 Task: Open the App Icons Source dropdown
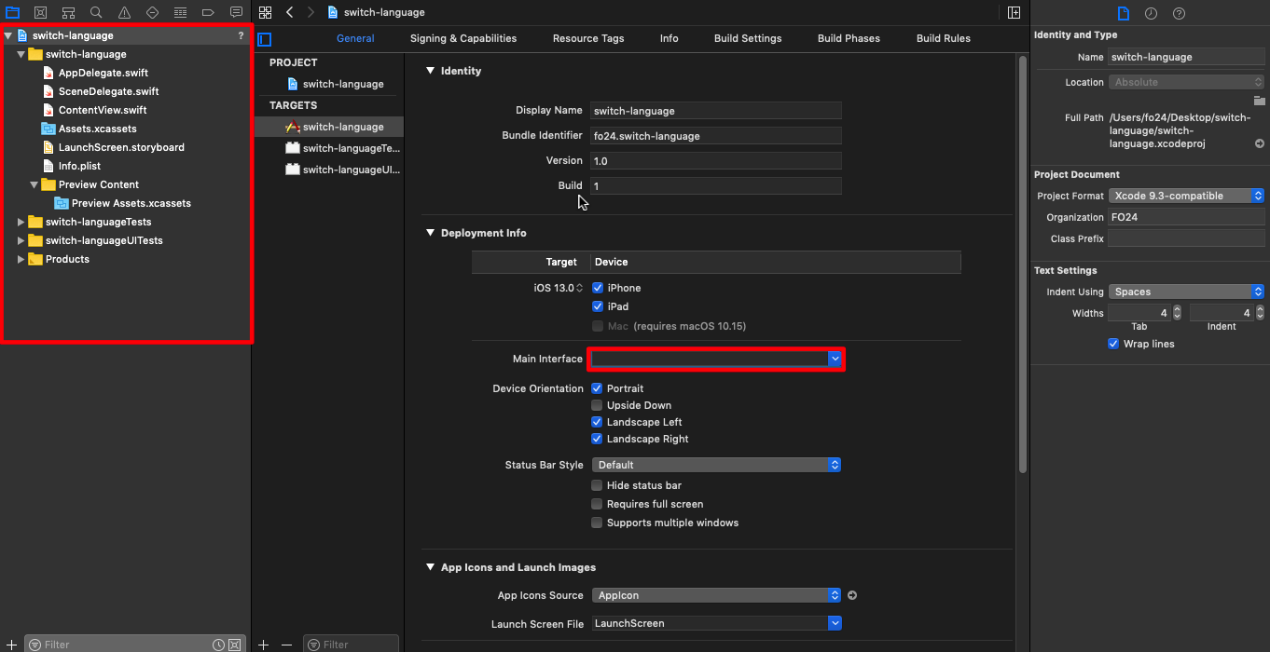click(x=716, y=595)
